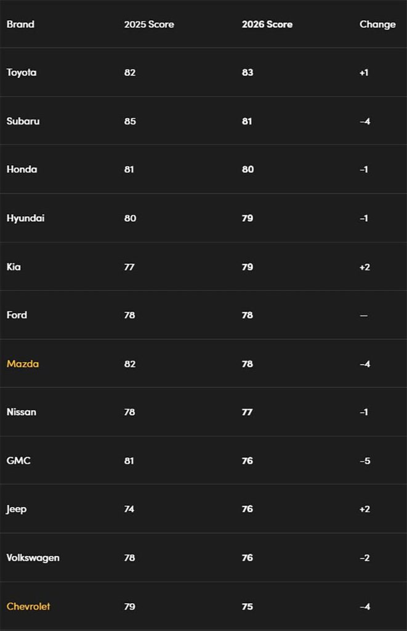Viewport: 407px width, 631px height.
Task: Select the Toyota row name
Action: [x=22, y=73]
